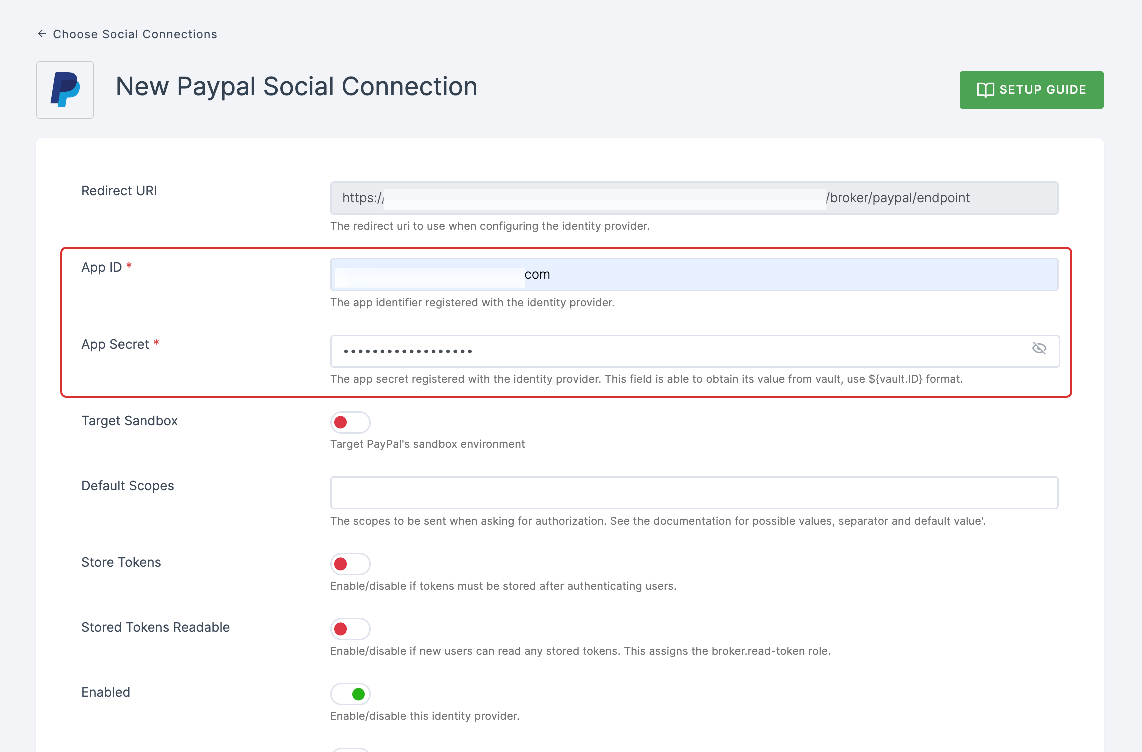
Task: Click 'tokens must be stored after authenticating' text
Action: (x=503, y=586)
